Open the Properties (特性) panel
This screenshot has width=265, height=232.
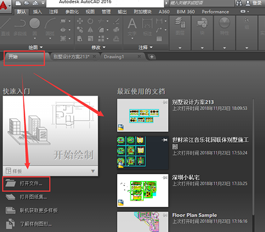pyautogui.click(x=225, y=26)
